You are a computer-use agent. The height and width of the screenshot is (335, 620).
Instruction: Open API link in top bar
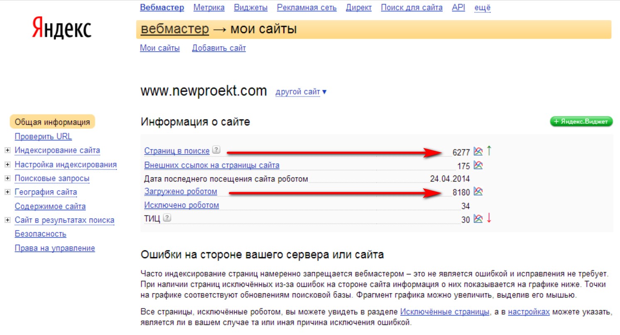coord(458,7)
